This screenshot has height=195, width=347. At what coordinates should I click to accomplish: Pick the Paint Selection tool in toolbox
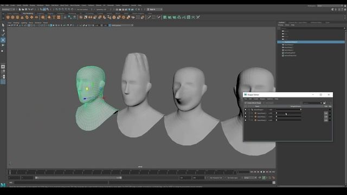[3, 35]
